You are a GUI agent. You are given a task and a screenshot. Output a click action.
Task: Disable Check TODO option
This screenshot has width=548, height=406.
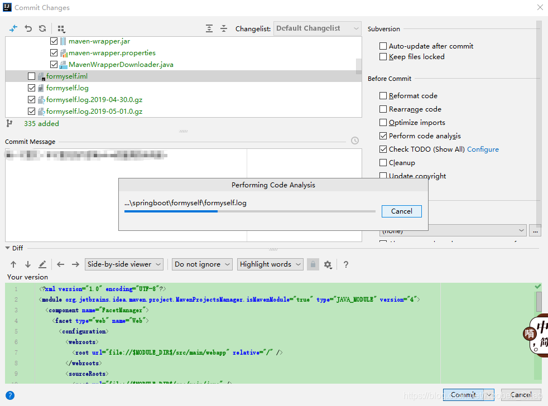coord(383,149)
